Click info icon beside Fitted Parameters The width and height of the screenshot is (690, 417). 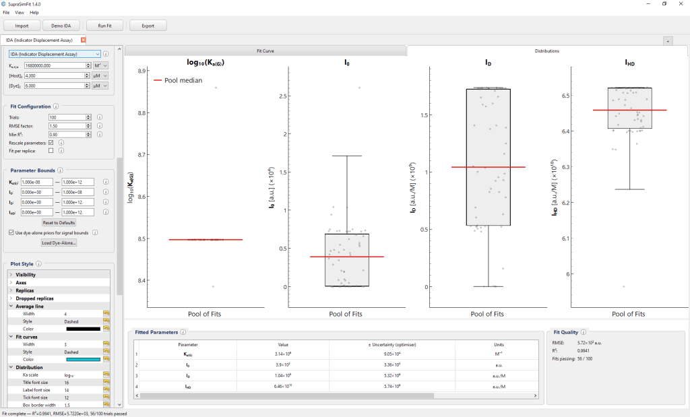(x=183, y=332)
